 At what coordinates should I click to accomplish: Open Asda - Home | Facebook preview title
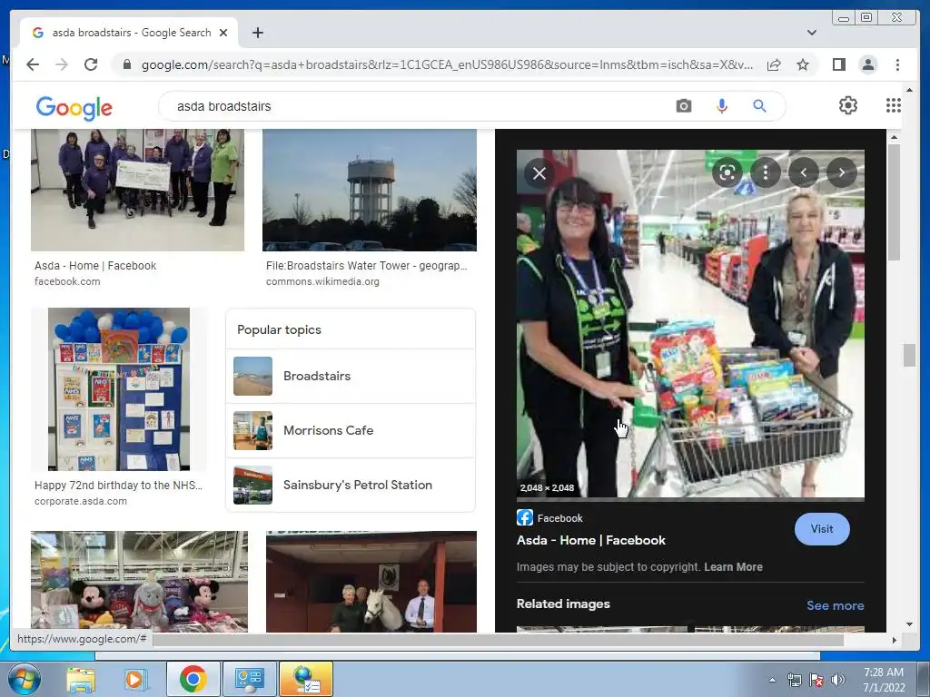click(590, 541)
